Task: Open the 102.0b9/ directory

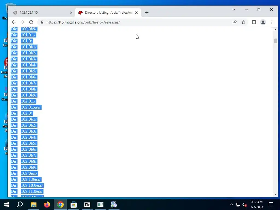Action: pyautogui.click(x=29, y=167)
